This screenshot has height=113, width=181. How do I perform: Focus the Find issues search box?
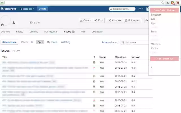click(135, 42)
